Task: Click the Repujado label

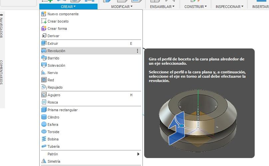Action: tap(55, 87)
